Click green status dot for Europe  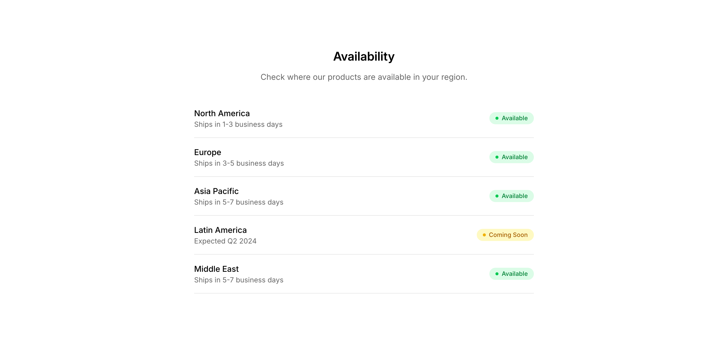[497, 157]
